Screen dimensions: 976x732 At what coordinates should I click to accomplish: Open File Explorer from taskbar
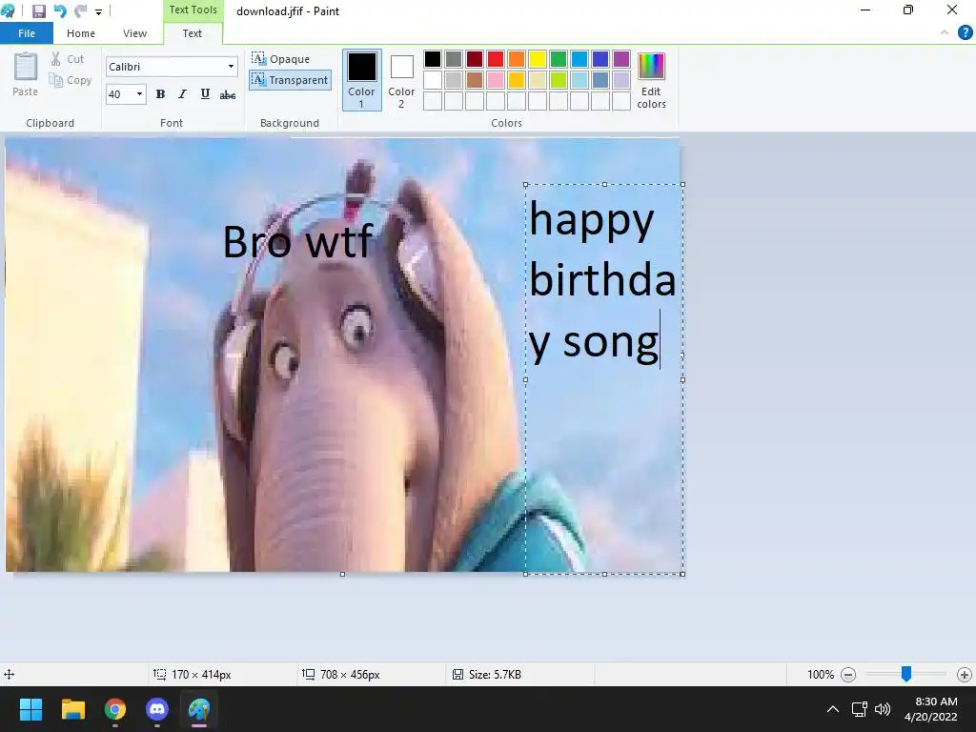tap(72, 709)
